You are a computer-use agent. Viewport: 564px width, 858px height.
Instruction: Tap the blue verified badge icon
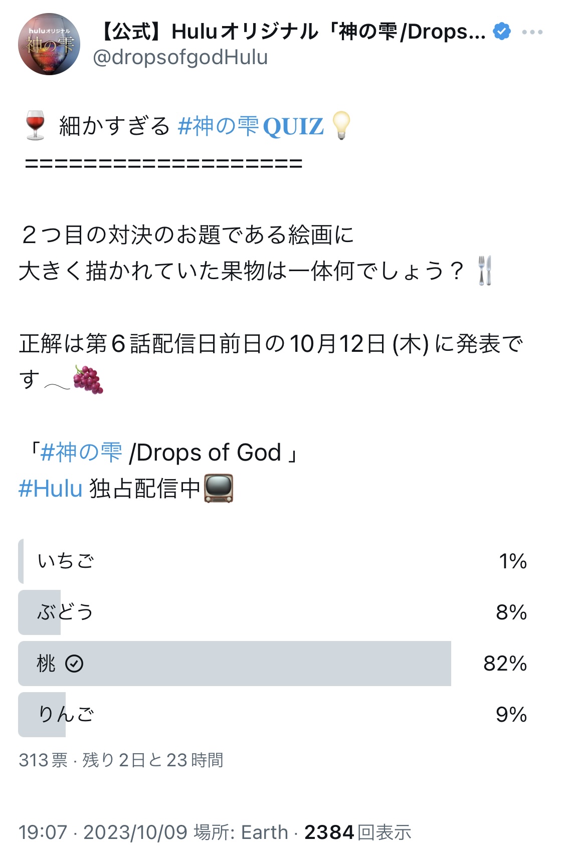coord(502,32)
